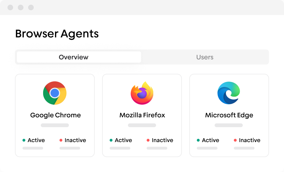Click the red Inactive dot under Mozilla Firefox
This screenshot has width=284, height=172.
click(x=148, y=140)
